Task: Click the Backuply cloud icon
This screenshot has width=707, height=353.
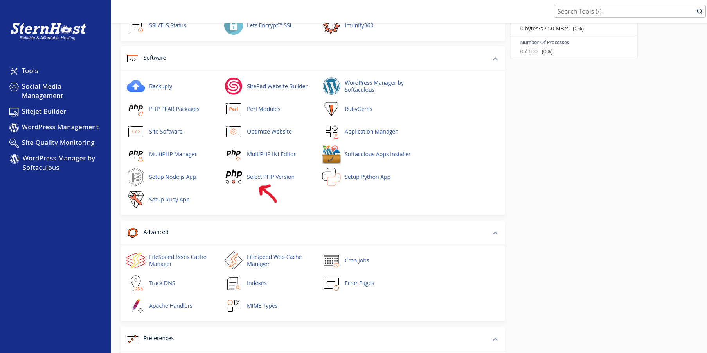Action: (x=136, y=86)
